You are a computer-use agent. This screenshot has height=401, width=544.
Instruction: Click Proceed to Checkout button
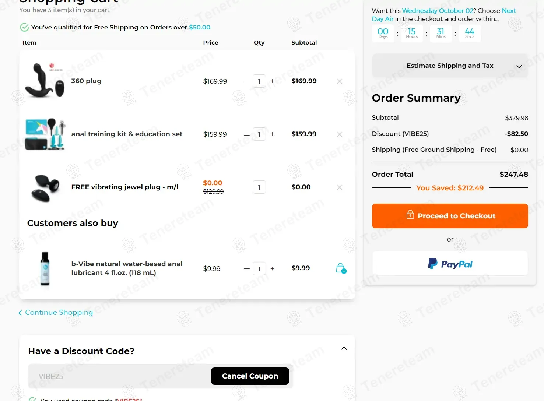click(x=450, y=216)
